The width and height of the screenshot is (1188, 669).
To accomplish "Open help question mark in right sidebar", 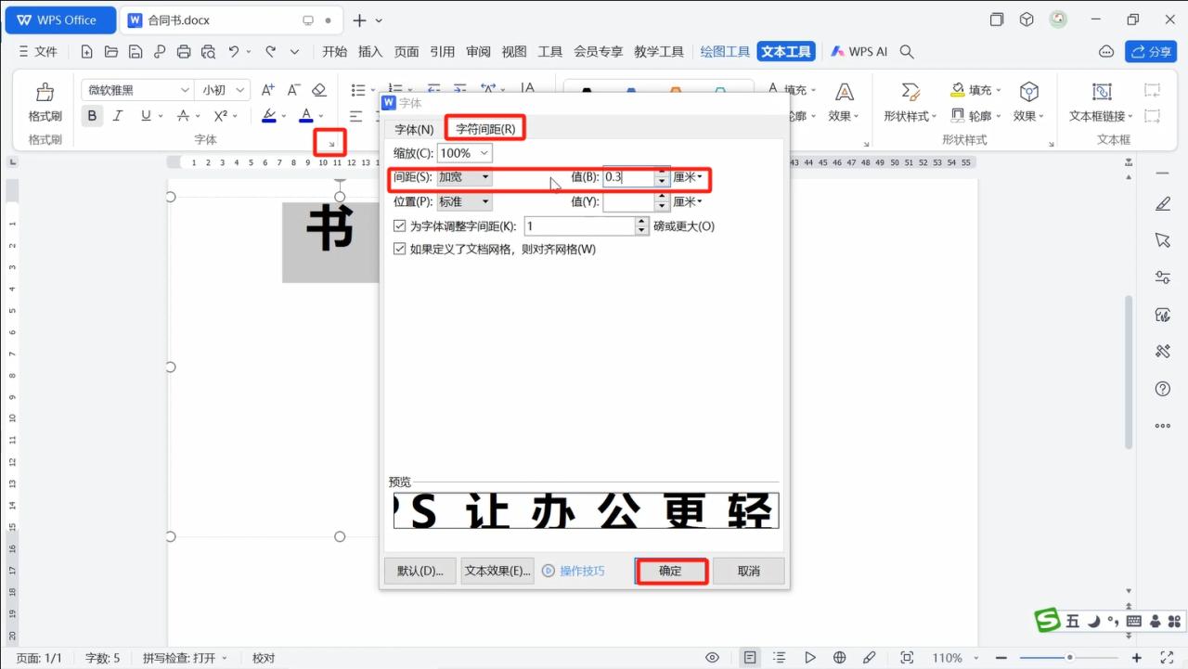I will [1163, 389].
